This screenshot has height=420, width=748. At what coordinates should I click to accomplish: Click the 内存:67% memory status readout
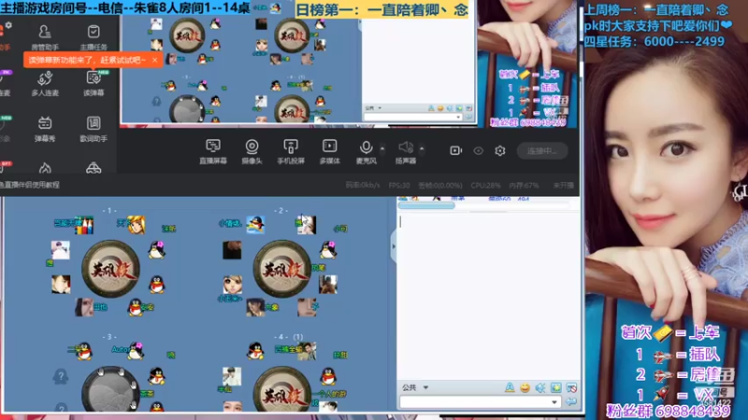click(x=524, y=185)
